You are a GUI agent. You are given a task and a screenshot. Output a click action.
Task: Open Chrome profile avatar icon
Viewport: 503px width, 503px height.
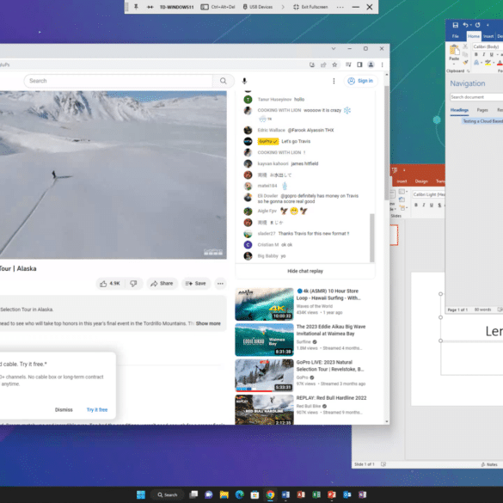371,64
